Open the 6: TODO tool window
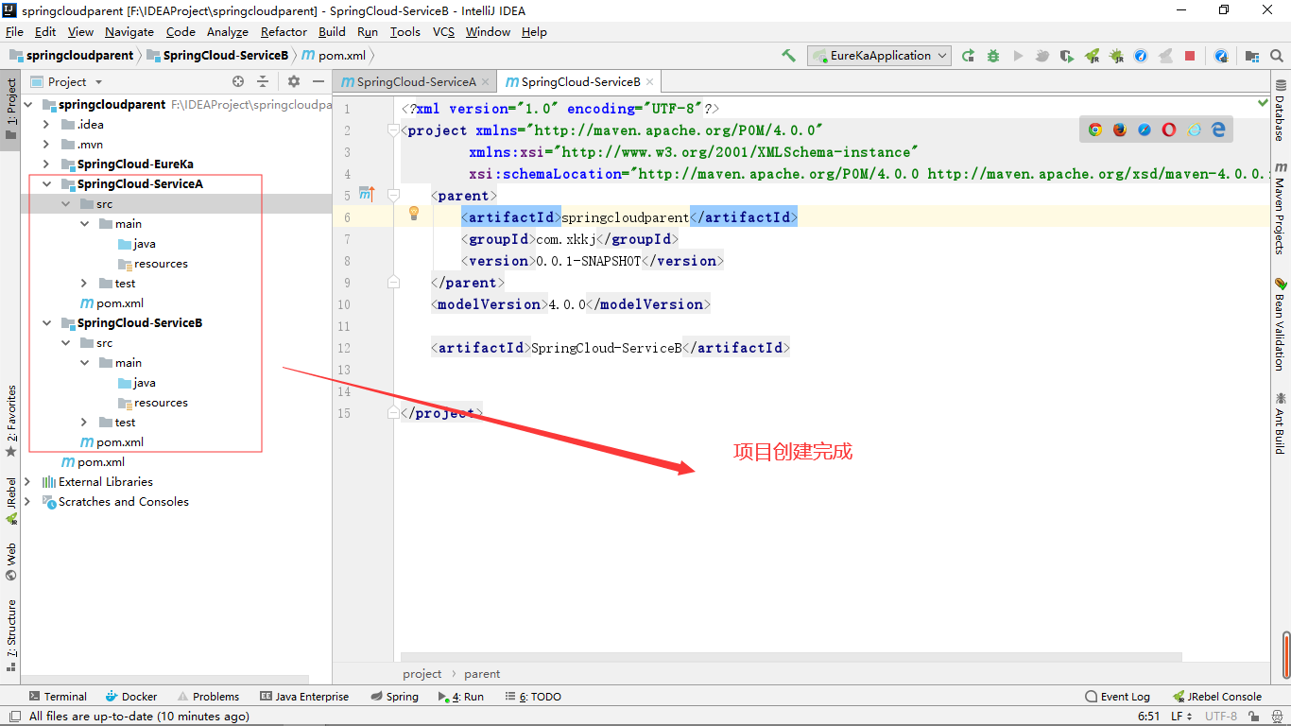Screen dimensions: 1291x726 533,697
